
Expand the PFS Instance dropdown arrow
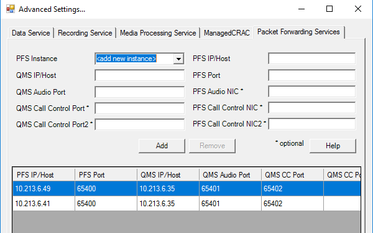178,59
